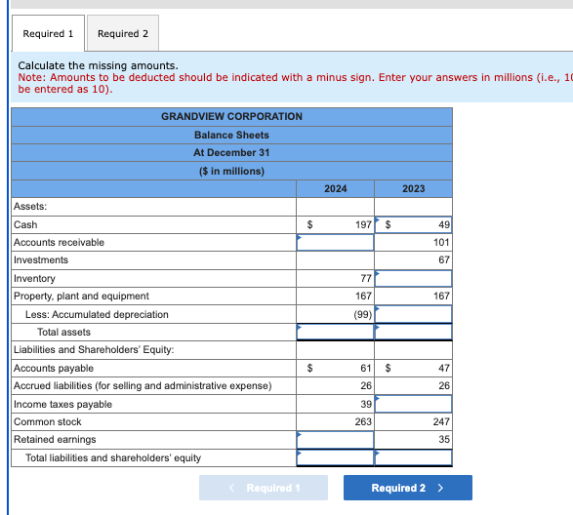Click the 2023 Accounts receivable value 101

click(x=441, y=243)
